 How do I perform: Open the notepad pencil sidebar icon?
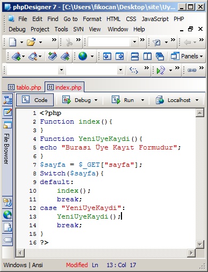[8, 112]
